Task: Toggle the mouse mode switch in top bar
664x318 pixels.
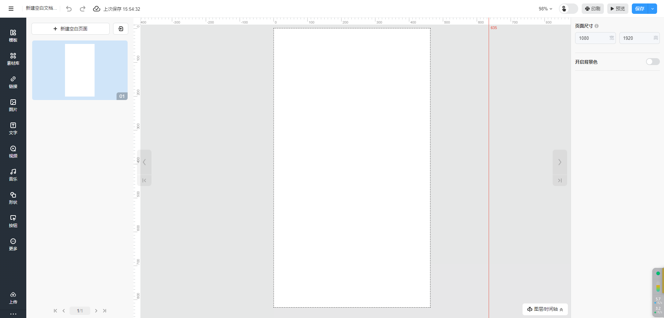Action: point(568,9)
